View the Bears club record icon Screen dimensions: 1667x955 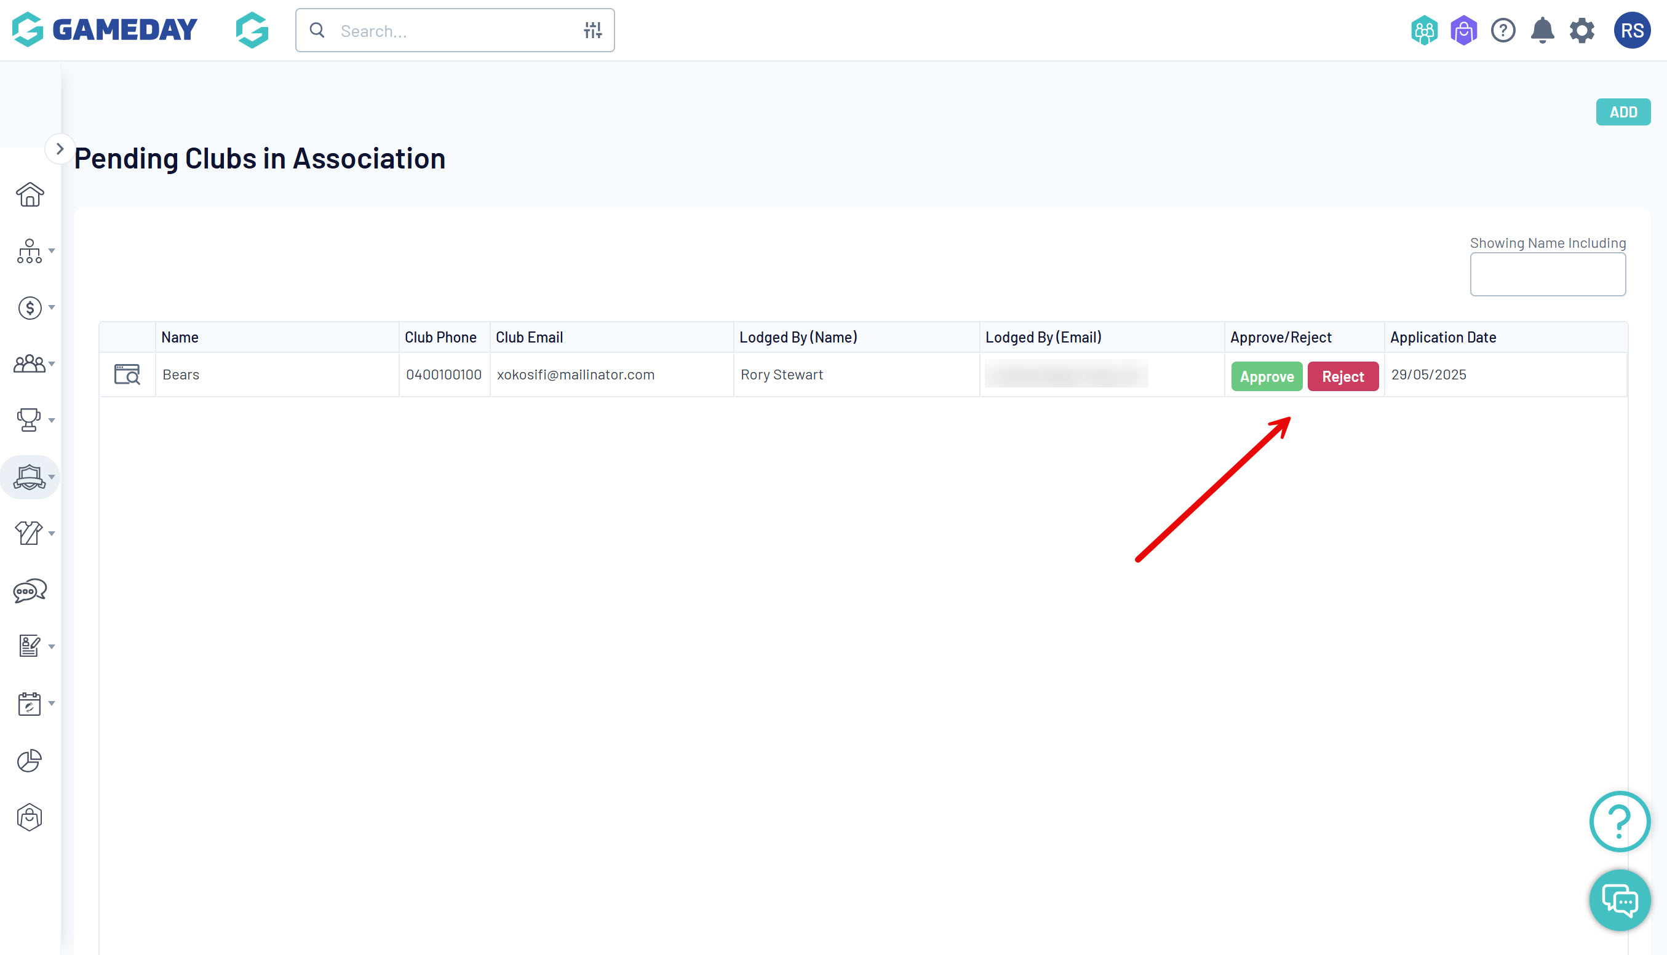127,374
